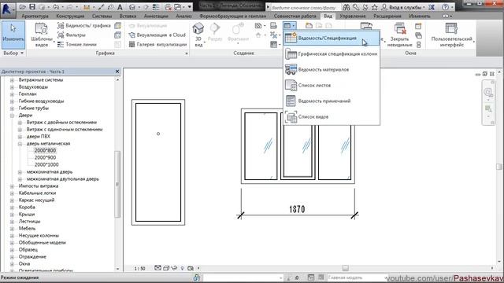Collapse the Двери tree node

coord(13,116)
